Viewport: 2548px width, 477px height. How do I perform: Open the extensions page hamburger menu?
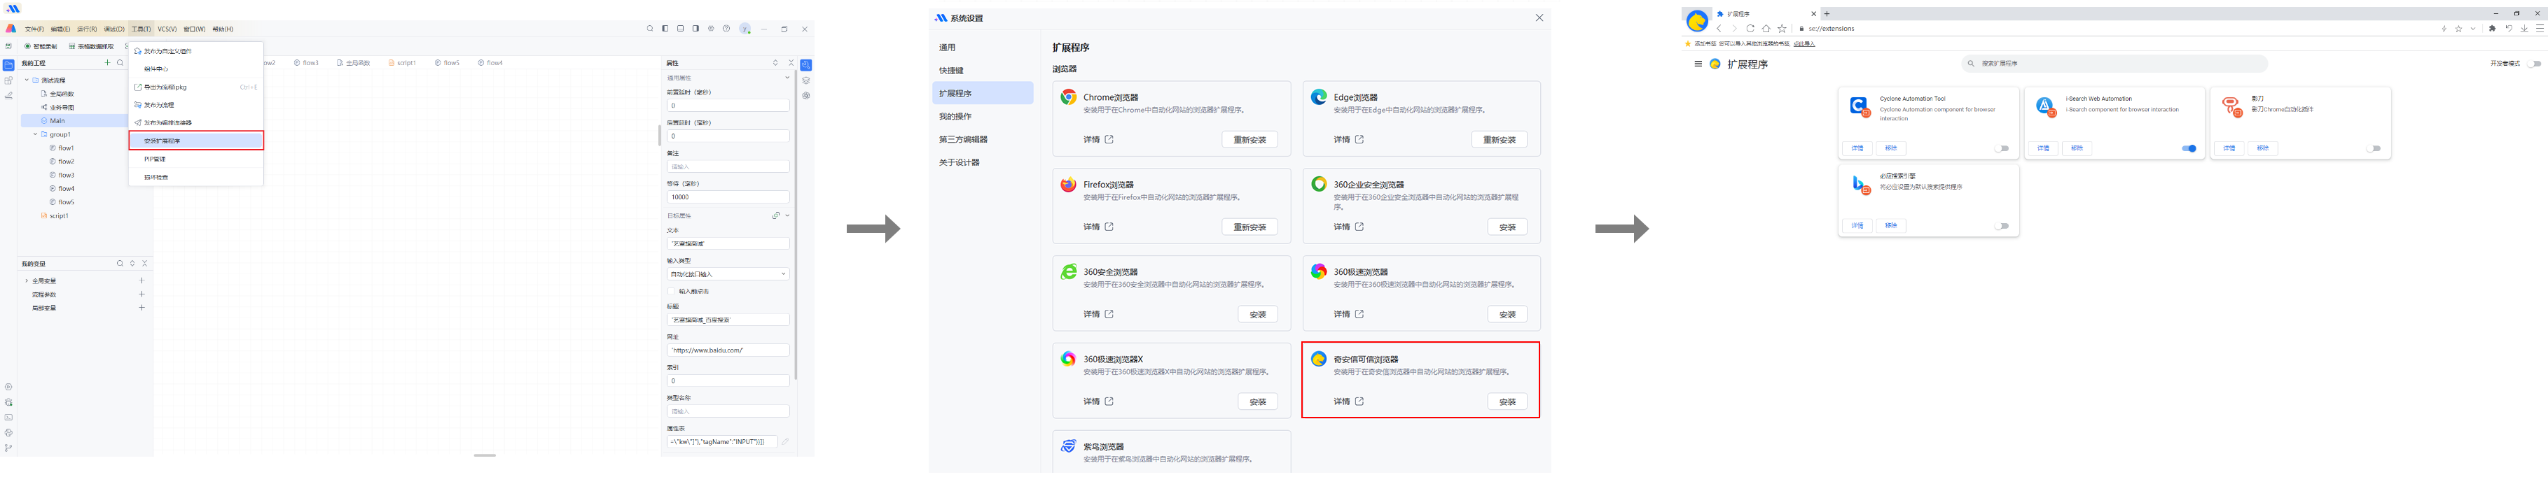[1698, 64]
